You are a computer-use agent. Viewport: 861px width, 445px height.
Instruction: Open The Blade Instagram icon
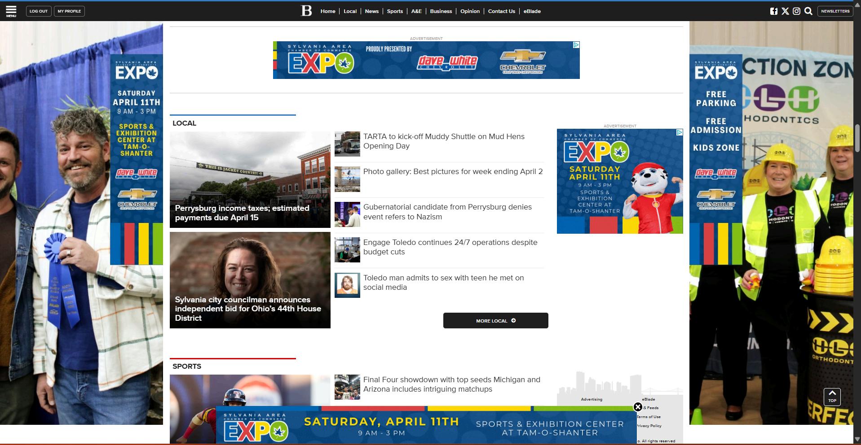coord(796,11)
